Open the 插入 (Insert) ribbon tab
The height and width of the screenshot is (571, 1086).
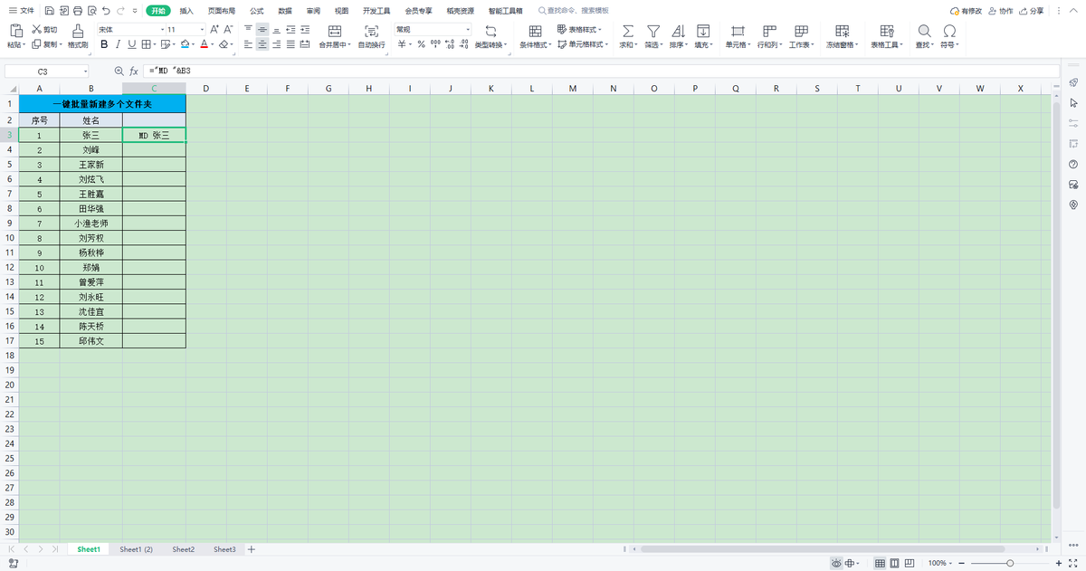[186, 11]
